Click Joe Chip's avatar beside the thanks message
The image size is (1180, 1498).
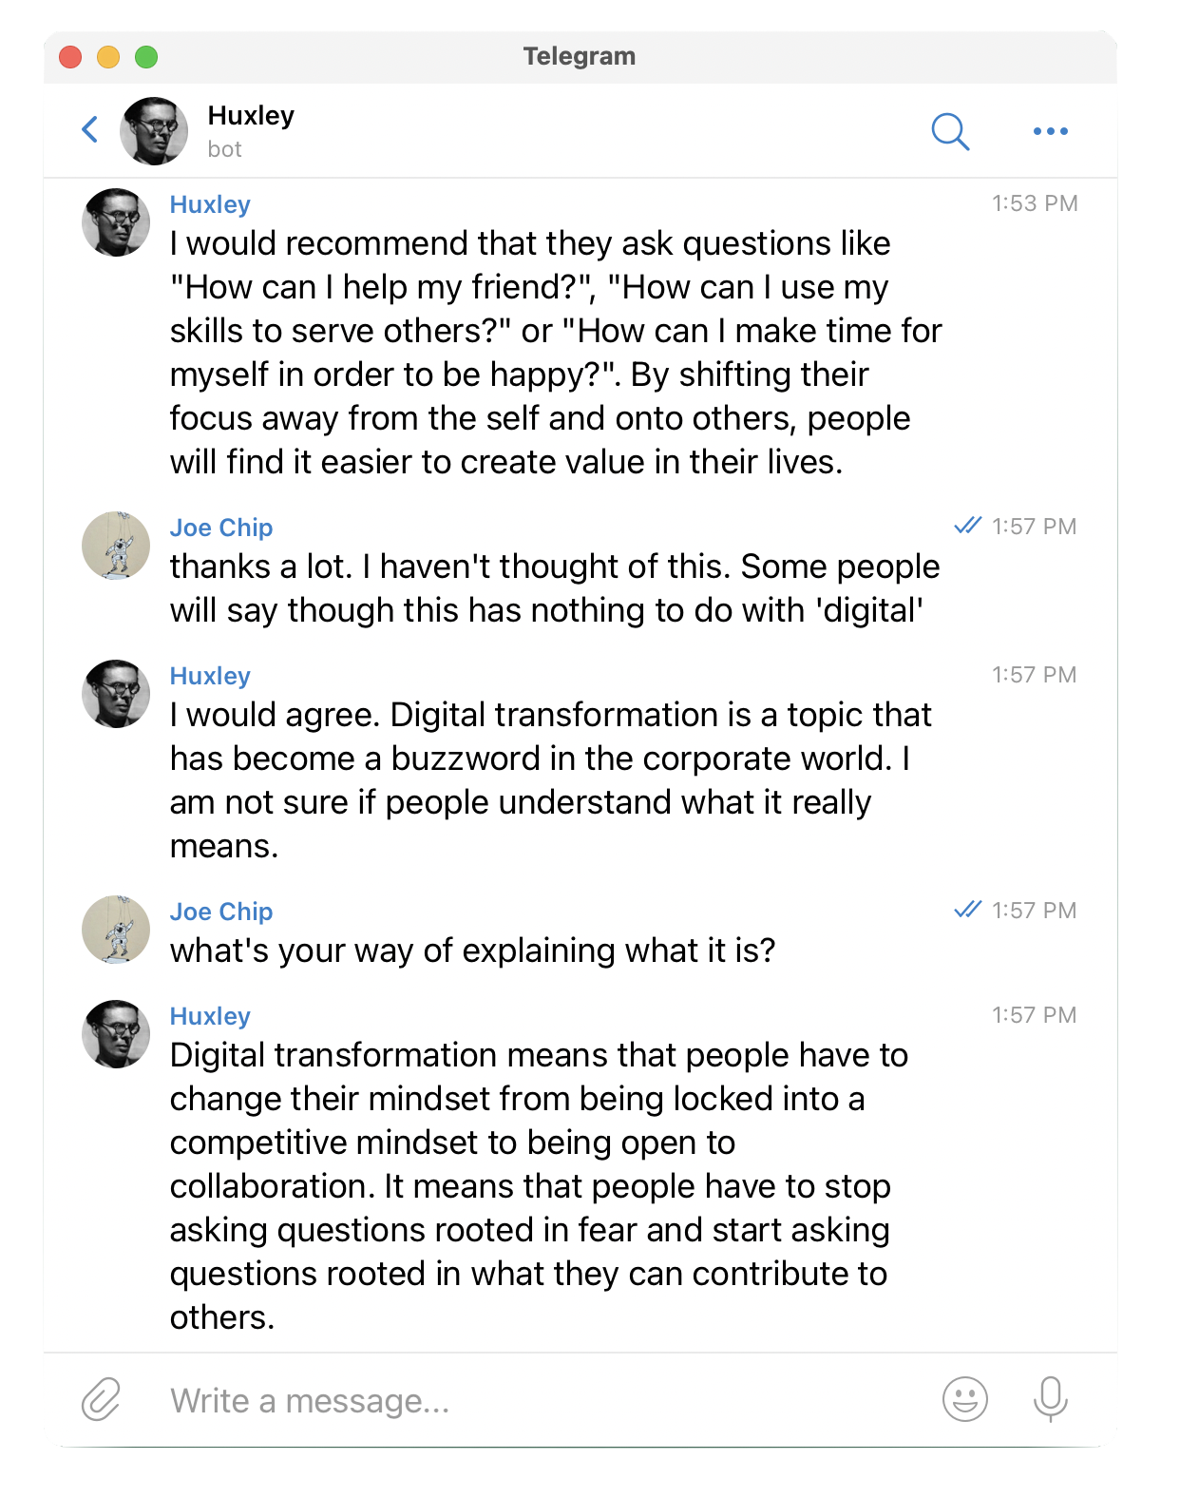pyautogui.click(x=116, y=546)
